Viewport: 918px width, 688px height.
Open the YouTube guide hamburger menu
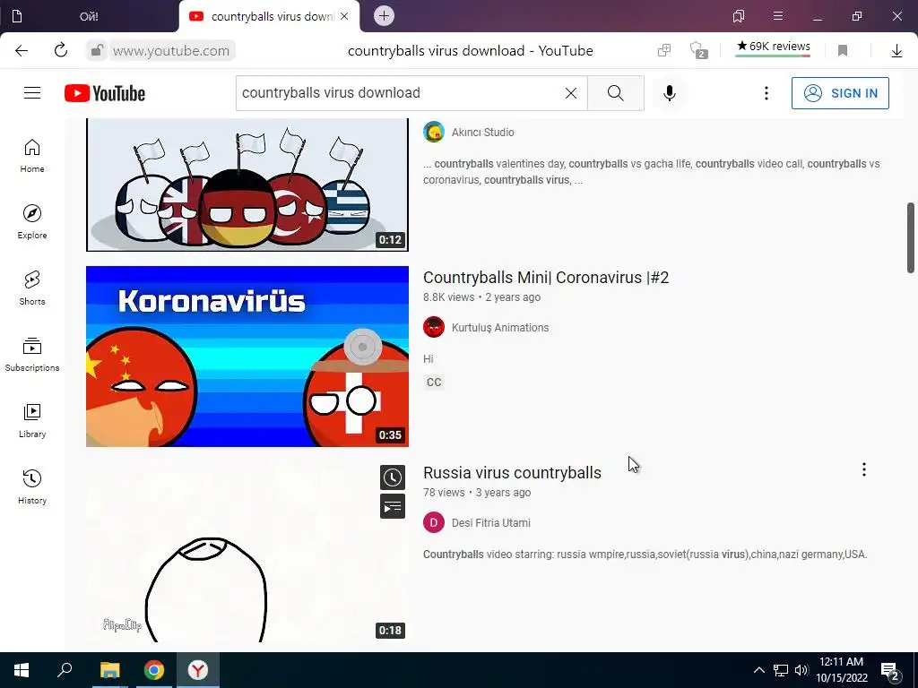32,93
